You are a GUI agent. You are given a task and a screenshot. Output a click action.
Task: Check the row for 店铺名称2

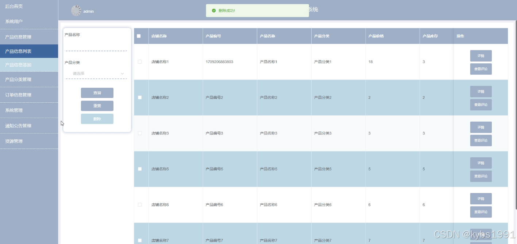click(140, 98)
